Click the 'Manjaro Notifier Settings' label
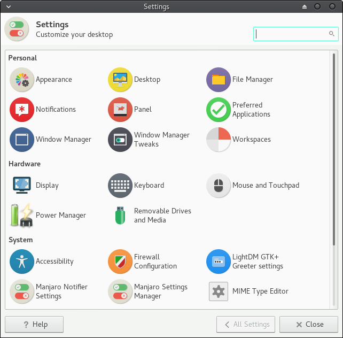 [61, 291]
